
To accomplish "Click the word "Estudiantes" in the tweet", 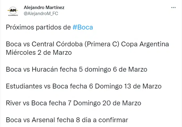I will [24, 86].
